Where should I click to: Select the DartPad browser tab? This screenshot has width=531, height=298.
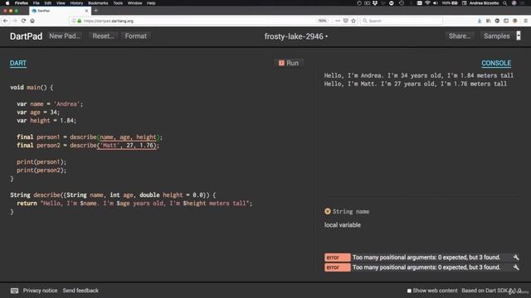[60, 11]
